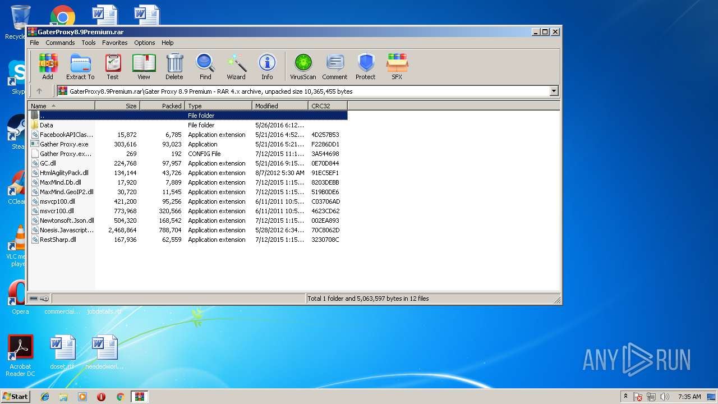
Task: Run the Test archive tool
Action: click(x=113, y=67)
